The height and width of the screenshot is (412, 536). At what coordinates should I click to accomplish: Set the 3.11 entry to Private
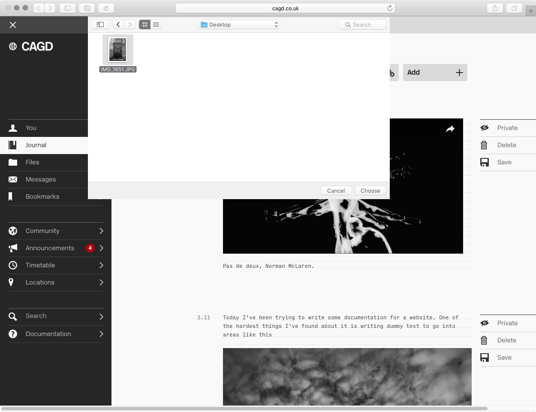tap(508, 323)
